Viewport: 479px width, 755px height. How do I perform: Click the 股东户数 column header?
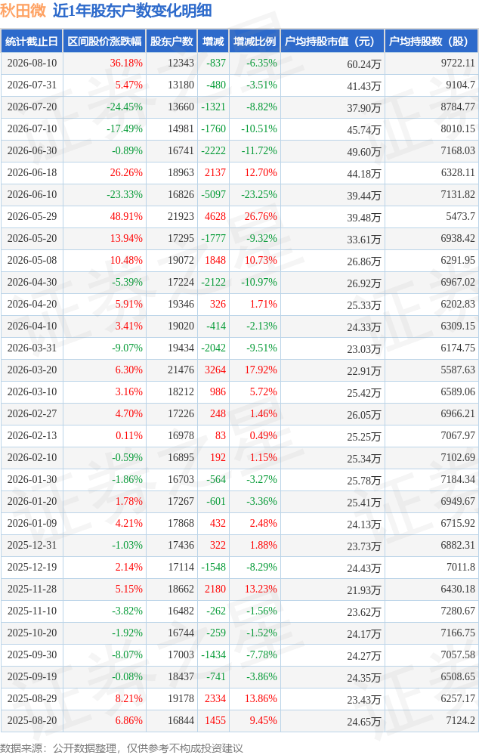click(172, 42)
